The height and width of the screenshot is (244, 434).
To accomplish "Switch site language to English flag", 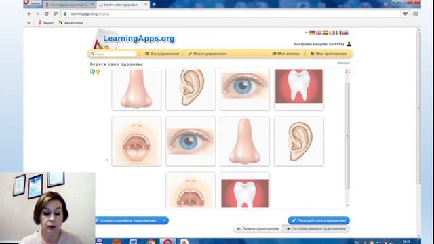I will [x=319, y=33].
